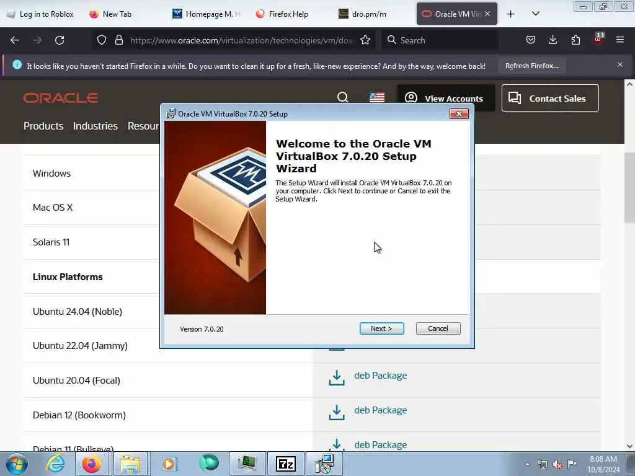Click the Contact Sales button

point(550,98)
